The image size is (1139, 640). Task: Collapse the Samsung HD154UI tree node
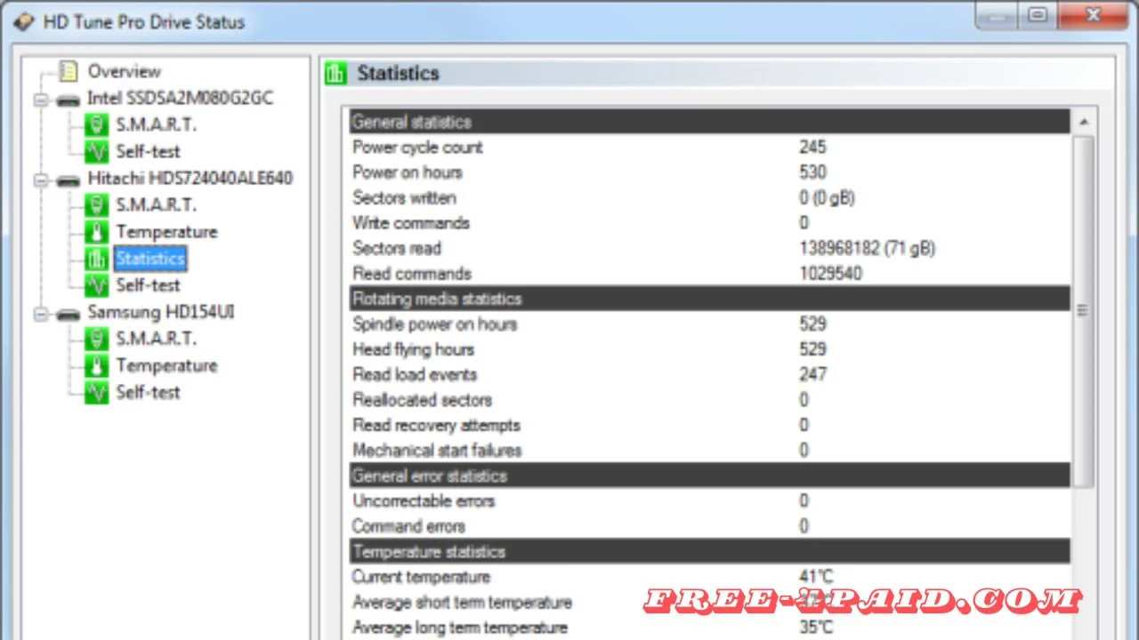pos(41,314)
